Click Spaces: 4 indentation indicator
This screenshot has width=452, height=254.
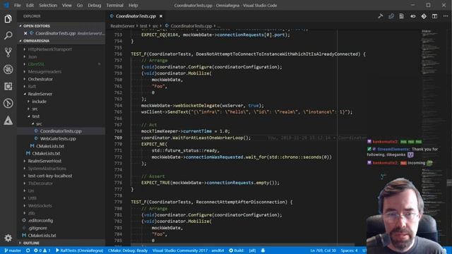(x=349, y=250)
